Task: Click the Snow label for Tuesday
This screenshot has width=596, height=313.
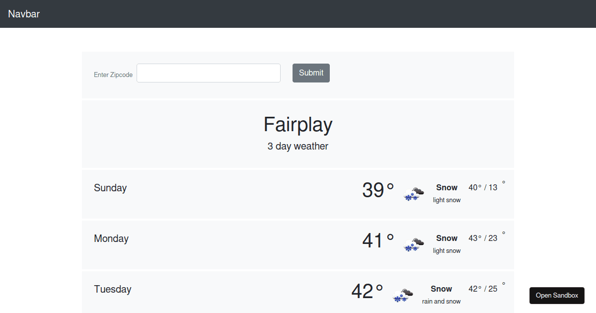Action: point(441,289)
